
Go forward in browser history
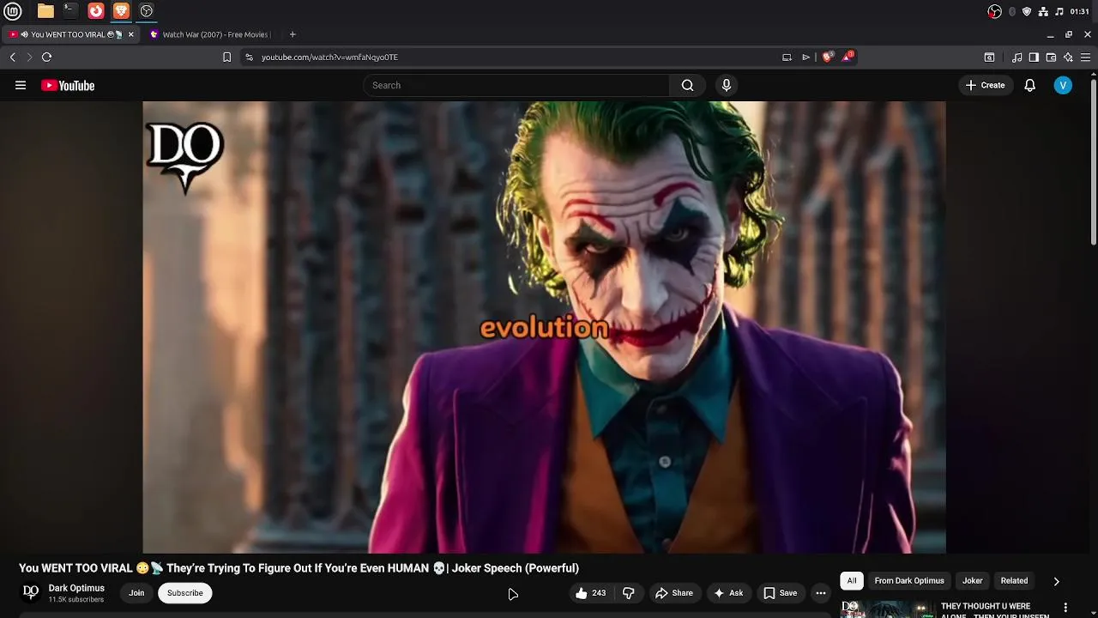(x=29, y=57)
